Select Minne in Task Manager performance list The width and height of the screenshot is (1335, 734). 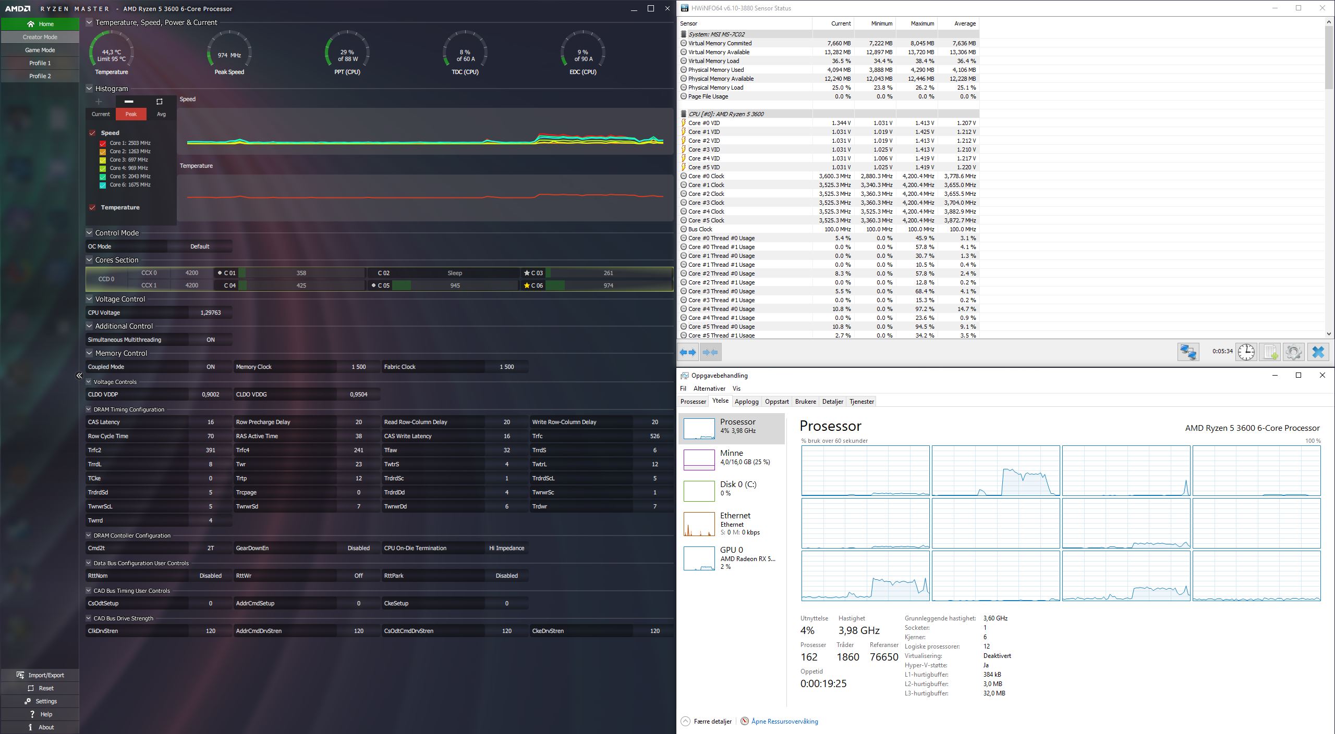coord(732,459)
